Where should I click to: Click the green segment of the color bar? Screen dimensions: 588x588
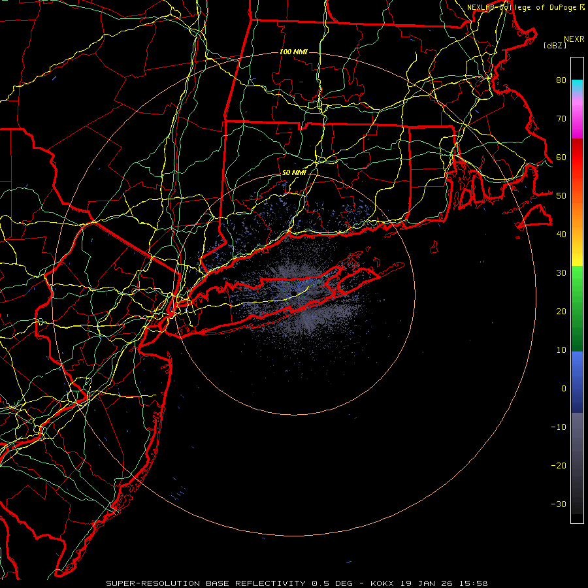pos(577,308)
